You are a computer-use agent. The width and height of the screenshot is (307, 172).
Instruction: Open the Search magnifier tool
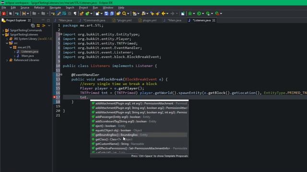tap(124, 13)
